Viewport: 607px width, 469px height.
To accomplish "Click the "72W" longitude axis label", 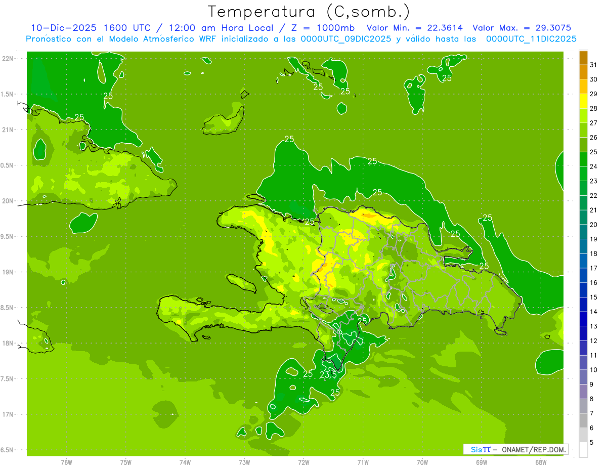I will pyautogui.click(x=303, y=462).
